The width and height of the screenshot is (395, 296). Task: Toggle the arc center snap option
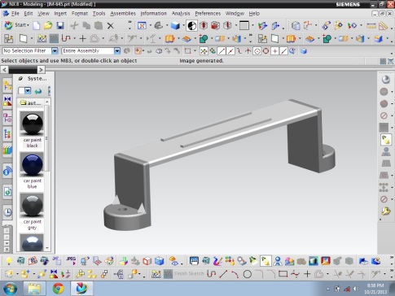point(257,51)
